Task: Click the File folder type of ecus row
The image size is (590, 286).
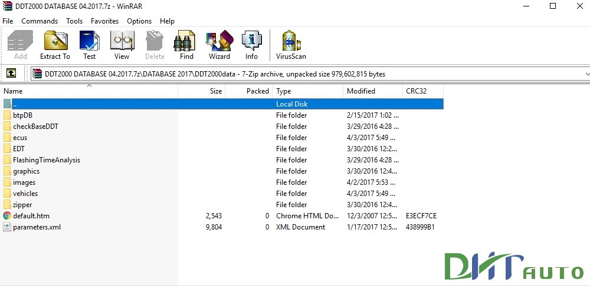Action: (291, 137)
